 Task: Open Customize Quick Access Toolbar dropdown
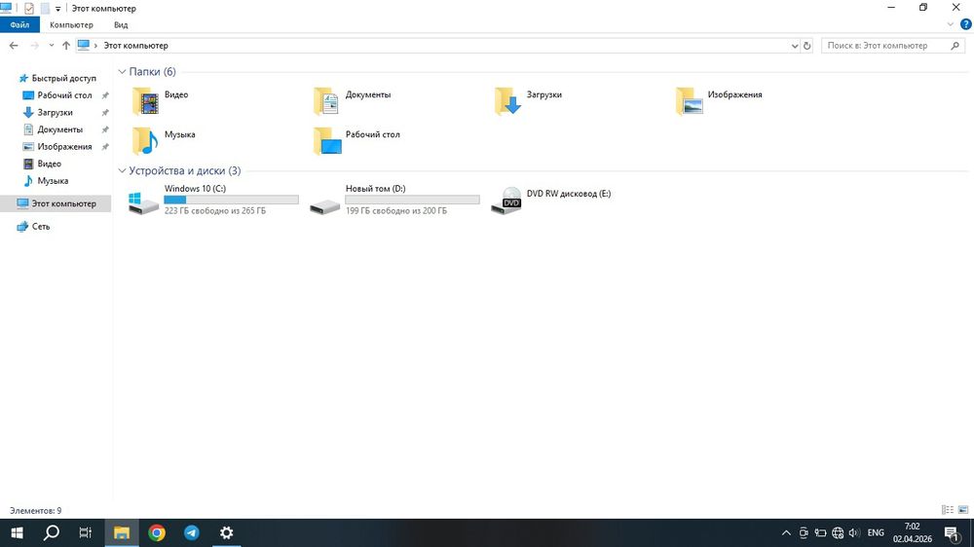[x=57, y=9]
